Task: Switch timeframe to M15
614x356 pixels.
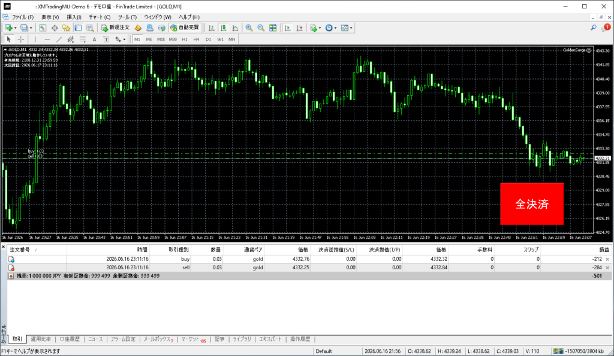Action: pos(161,39)
